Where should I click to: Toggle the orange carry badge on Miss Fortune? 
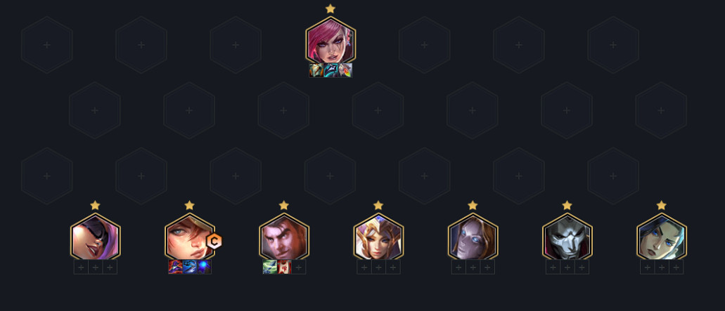[214, 241]
